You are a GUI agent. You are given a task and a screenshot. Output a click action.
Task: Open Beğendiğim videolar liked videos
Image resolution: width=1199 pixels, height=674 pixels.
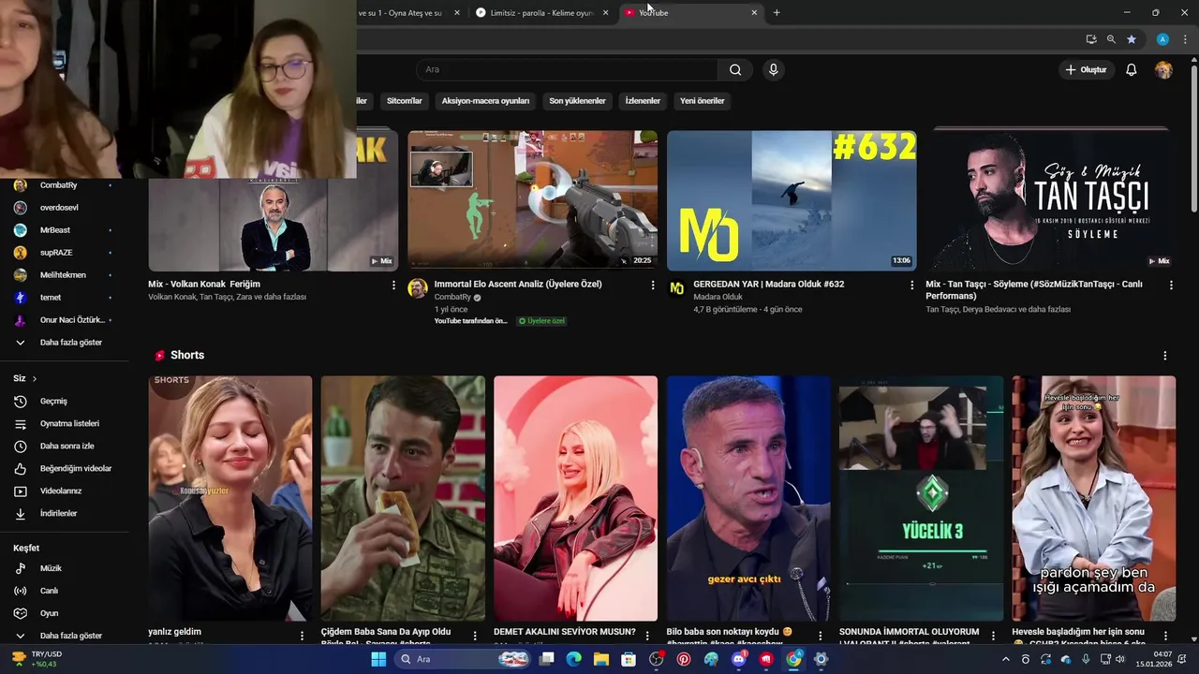[64, 468]
